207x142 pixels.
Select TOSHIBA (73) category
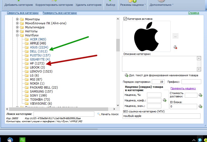(x=40, y=99)
